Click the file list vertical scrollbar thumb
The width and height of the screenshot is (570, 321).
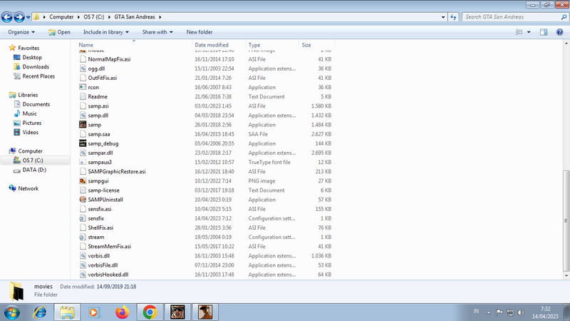point(566,221)
